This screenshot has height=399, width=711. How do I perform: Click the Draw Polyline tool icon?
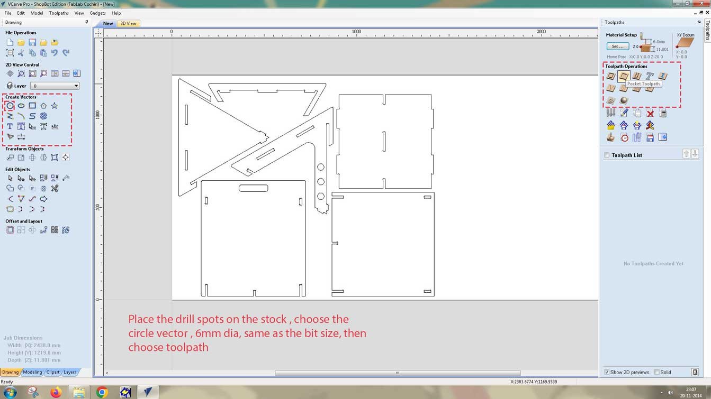point(10,116)
